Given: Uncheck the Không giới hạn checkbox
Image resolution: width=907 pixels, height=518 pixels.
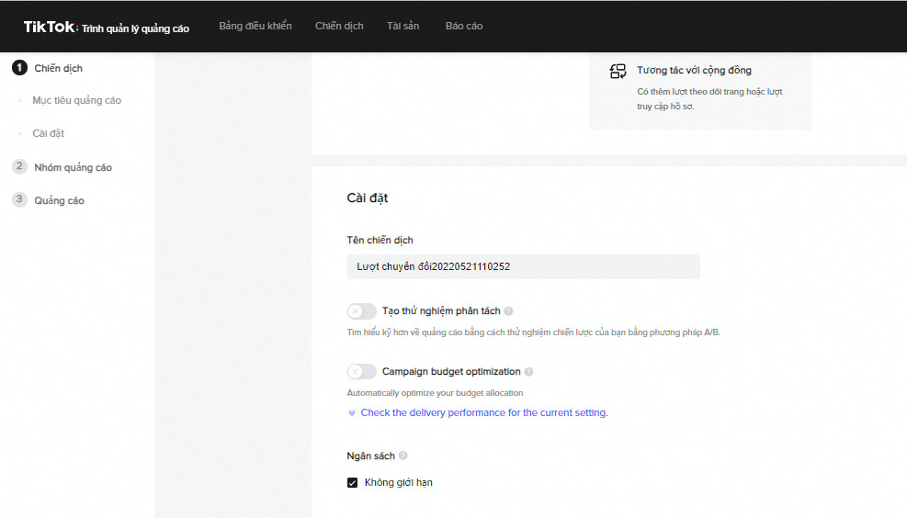Looking at the screenshot, I should click(x=352, y=482).
